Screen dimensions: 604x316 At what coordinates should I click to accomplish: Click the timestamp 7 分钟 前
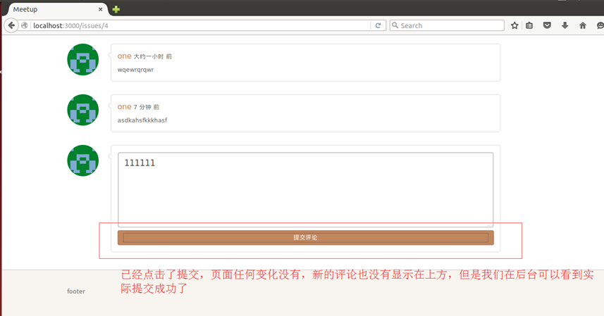tap(147, 107)
